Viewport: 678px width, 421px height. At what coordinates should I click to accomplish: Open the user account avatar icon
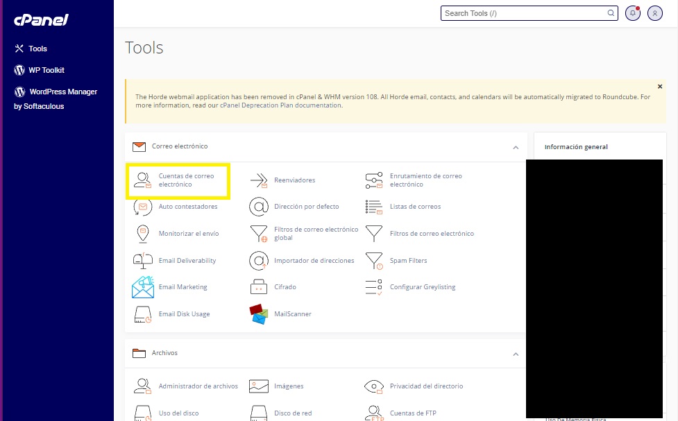[x=654, y=13]
